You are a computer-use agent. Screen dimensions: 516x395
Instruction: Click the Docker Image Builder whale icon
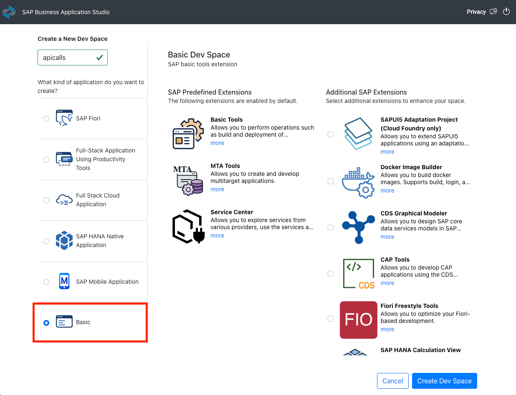pyautogui.click(x=358, y=182)
